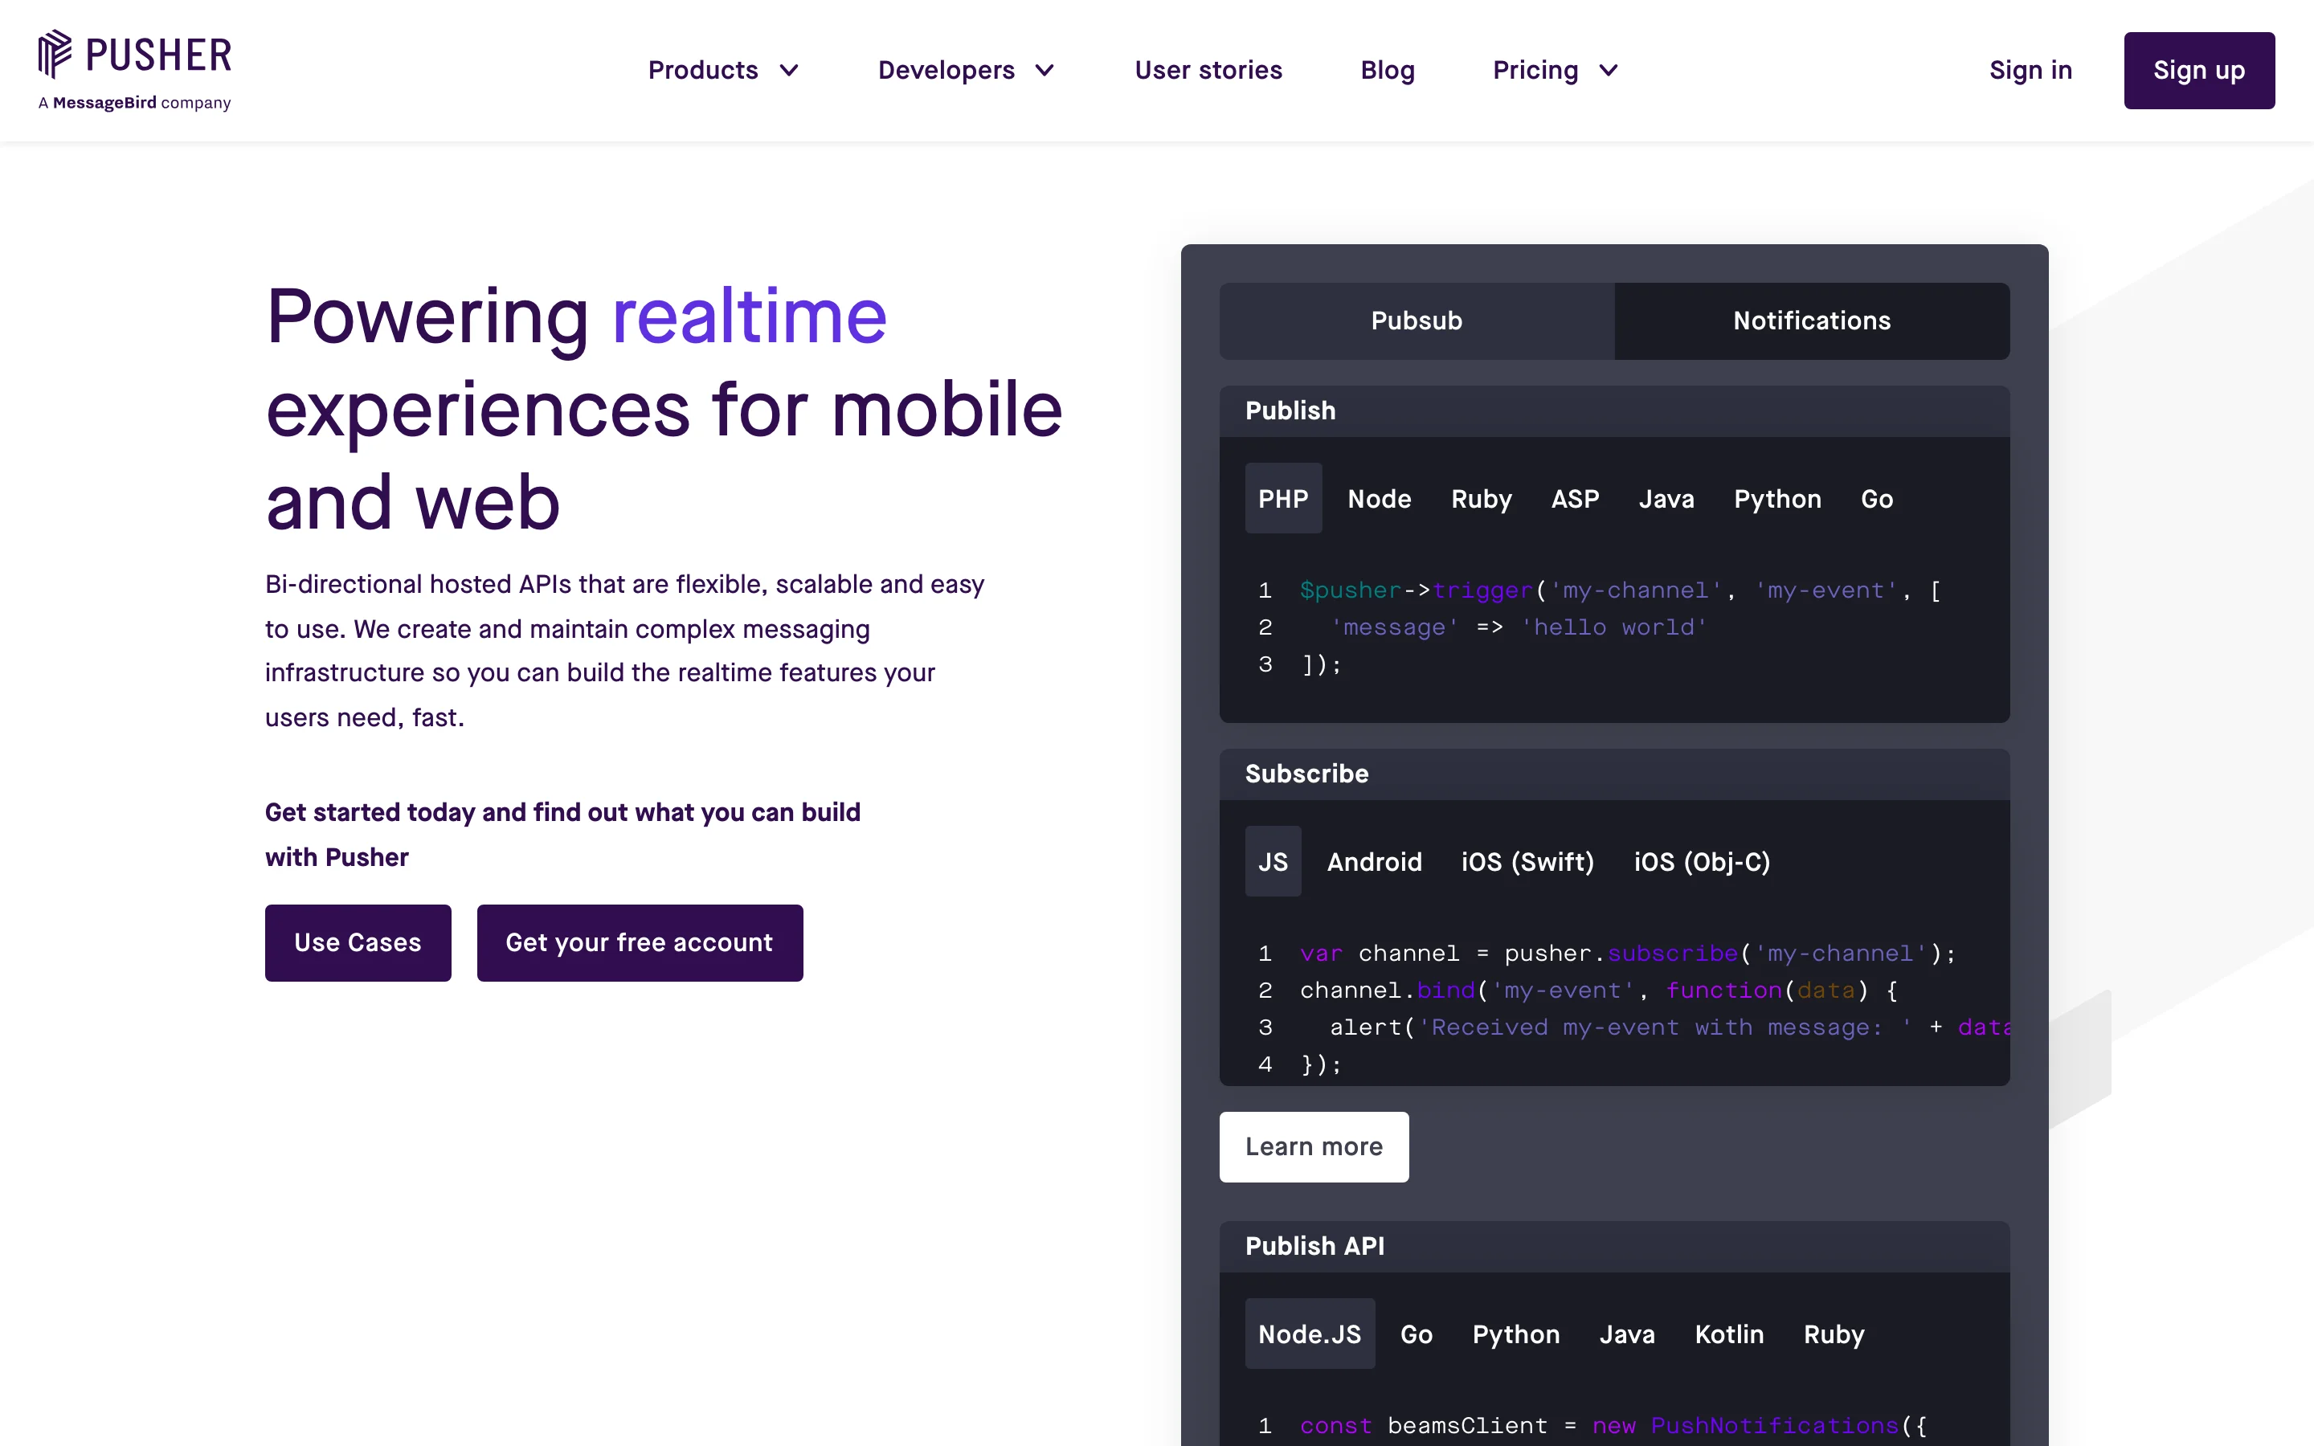The image size is (2314, 1446).
Task: Select the iOS (Swift) subscribe tab
Action: tap(1527, 862)
